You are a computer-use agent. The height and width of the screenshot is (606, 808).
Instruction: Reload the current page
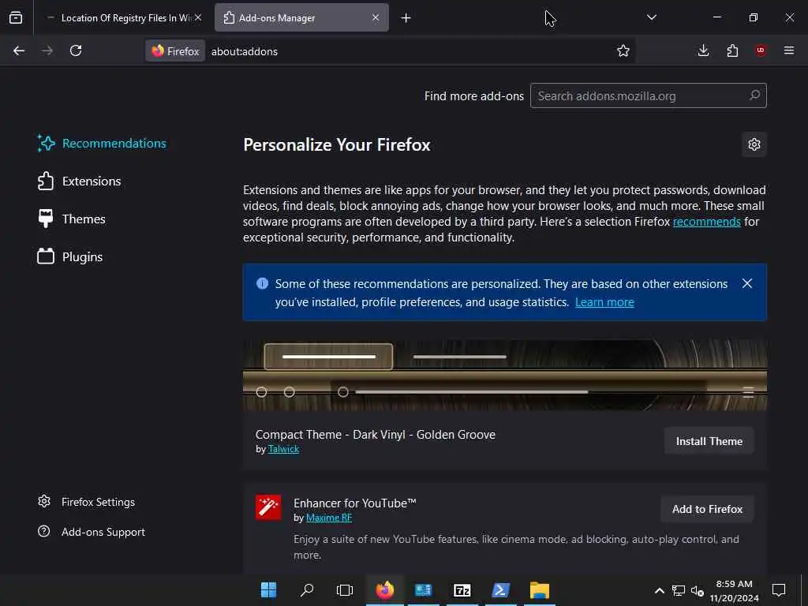[76, 50]
